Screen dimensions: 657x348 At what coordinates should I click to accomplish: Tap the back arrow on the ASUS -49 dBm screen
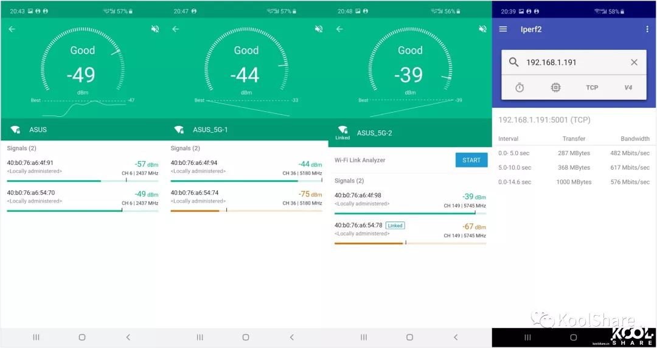[x=12, y=29]
